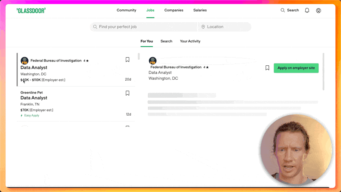
Task: Save the FBI Data Analyst listing bookmark
Action: click(x=127, y=60)
